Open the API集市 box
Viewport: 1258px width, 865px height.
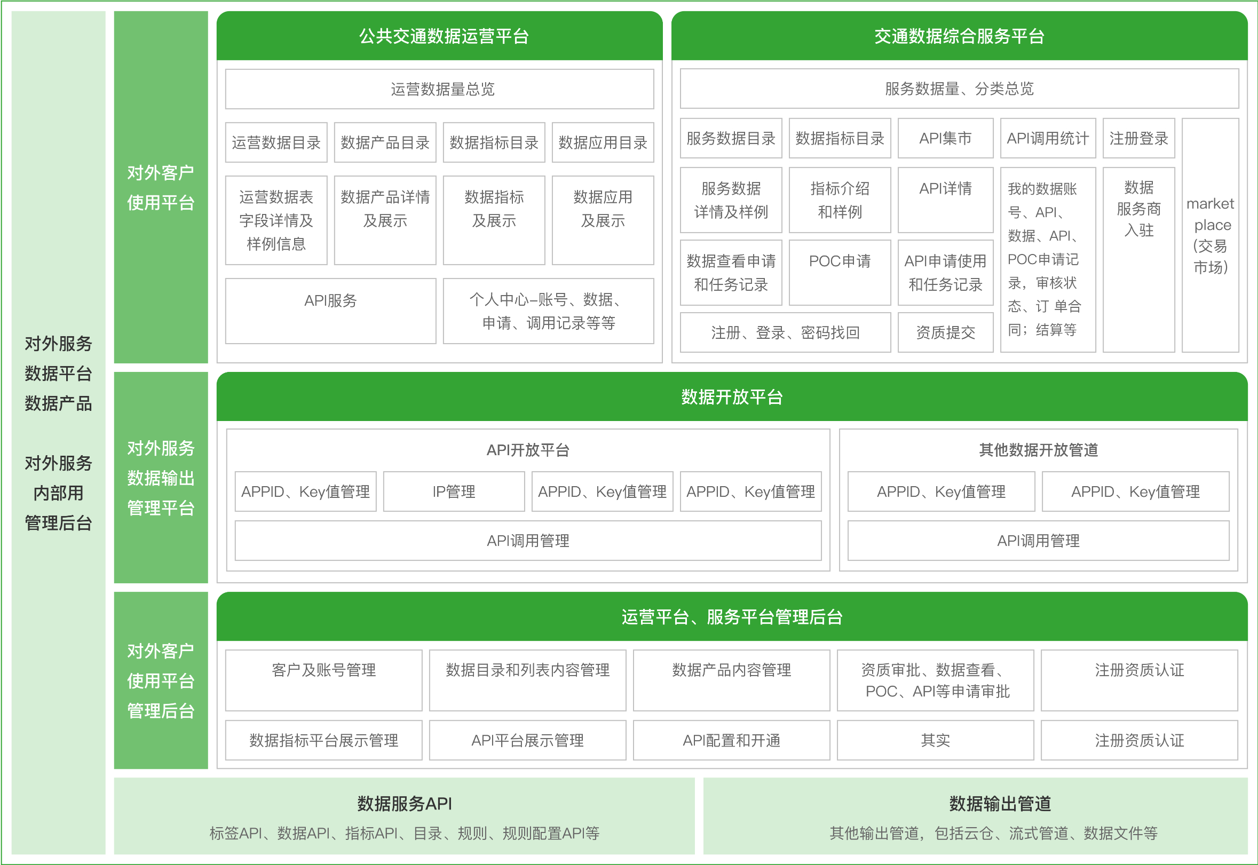coord(945,138)
